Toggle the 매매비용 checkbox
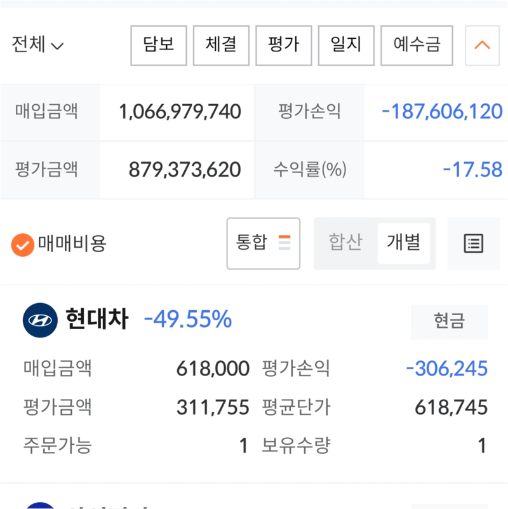This screenshot has height=509, width=508. 23,245
